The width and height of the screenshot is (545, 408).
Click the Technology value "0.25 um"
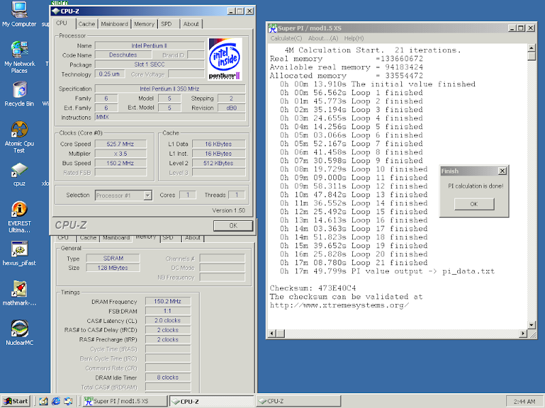110,74
